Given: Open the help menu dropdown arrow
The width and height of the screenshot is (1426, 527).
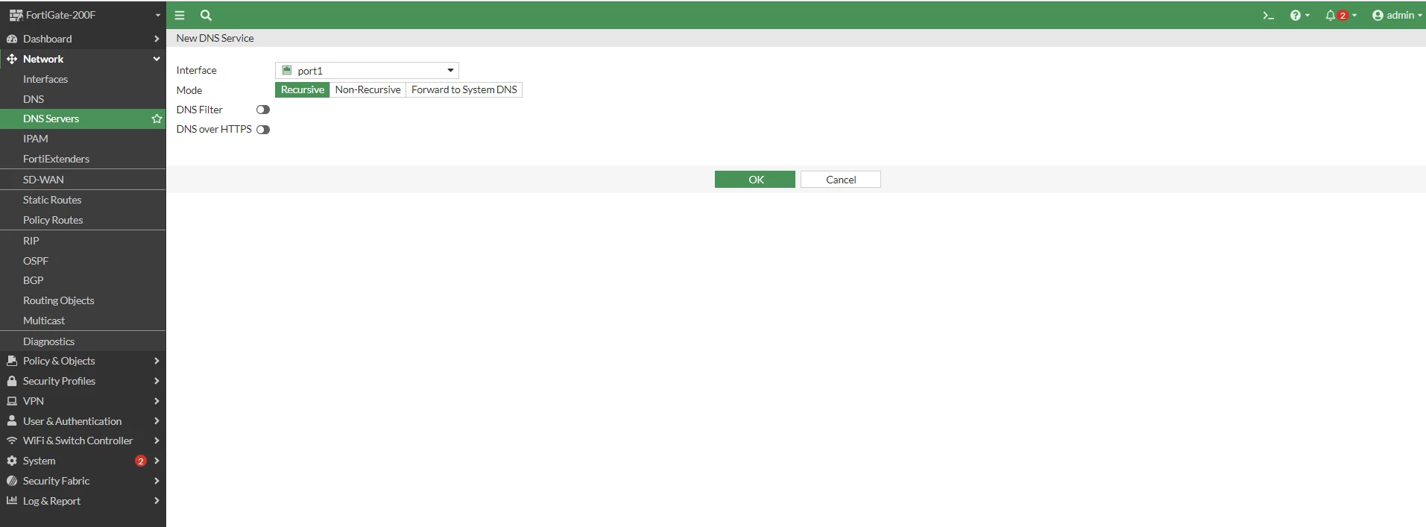Looking at the screenshot, I should [x=1307, y=15].
